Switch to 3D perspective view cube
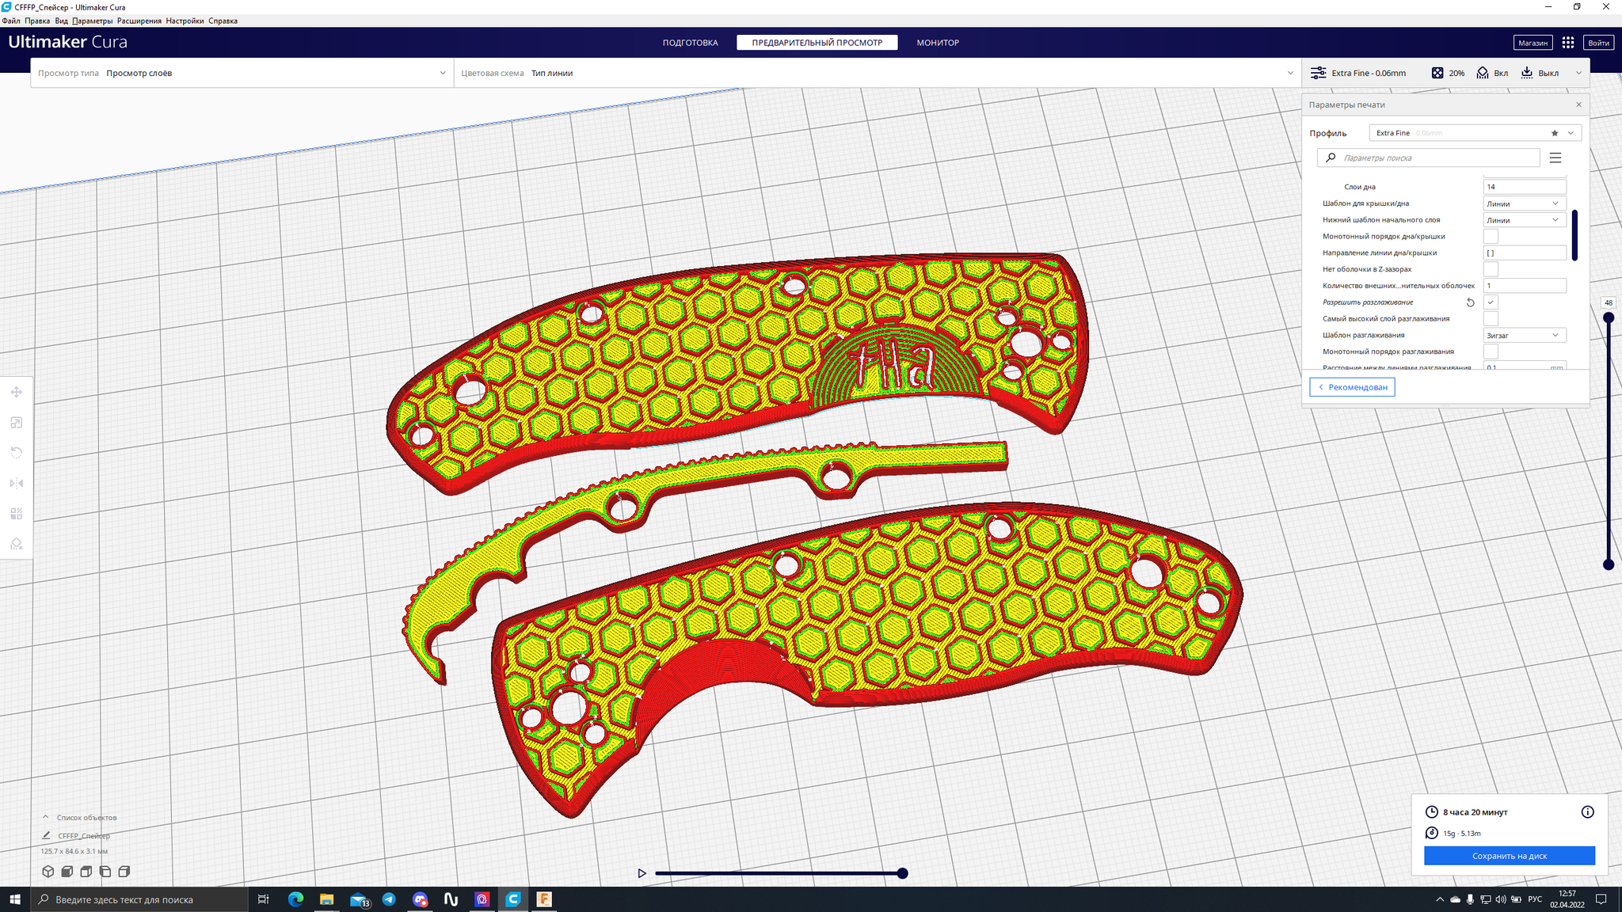 [48, 872]
